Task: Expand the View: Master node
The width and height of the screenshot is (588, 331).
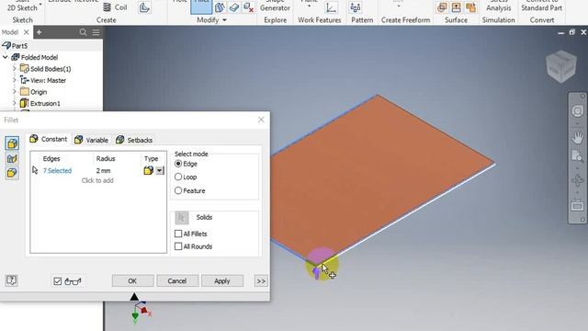Action: tap(15, 80)
